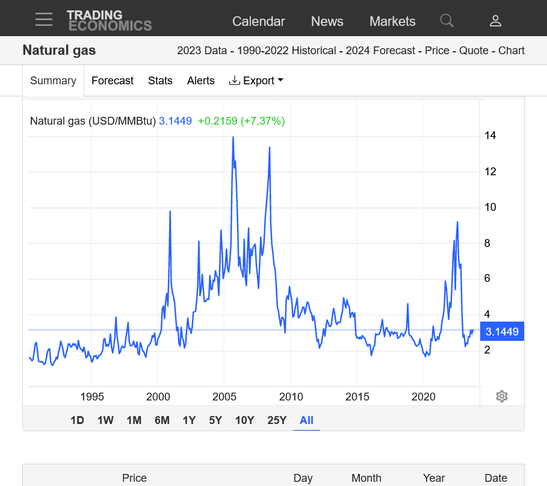
Task: Open chart settings gear icon
Action: 502,396
